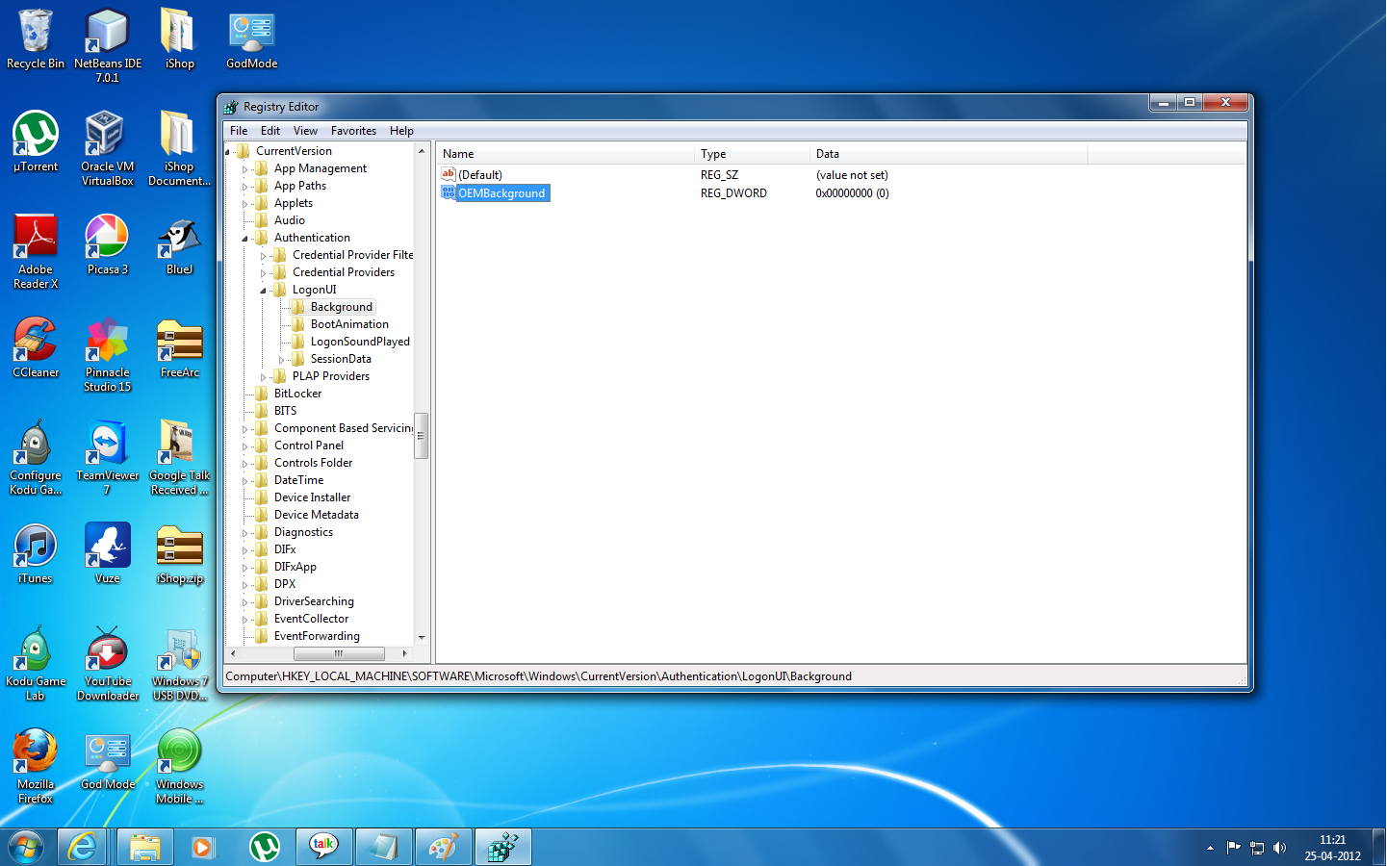Launch CCleaner from the desktop

click(x=36, y=348)
